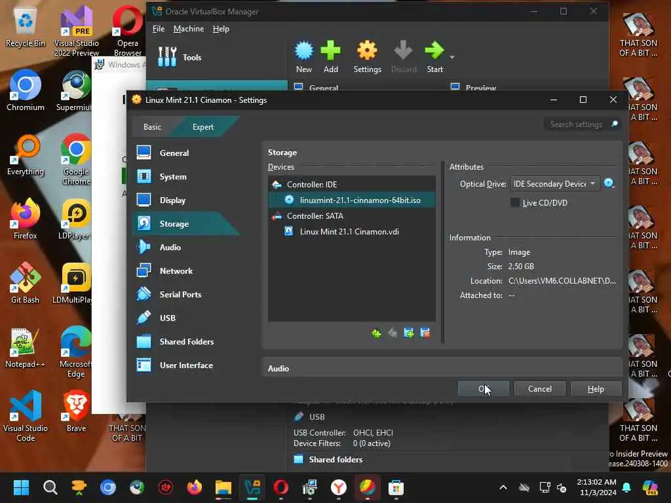Switch to the Basic settings tab
Image resolution: width=671 pixels, height=503 pixels.
click(152, 126)
